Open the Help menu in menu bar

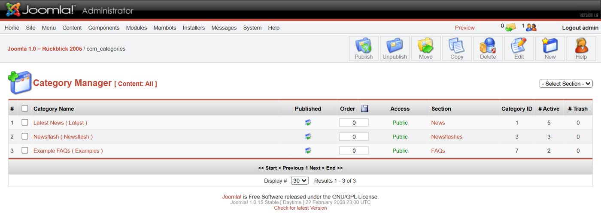pos(274,27)
